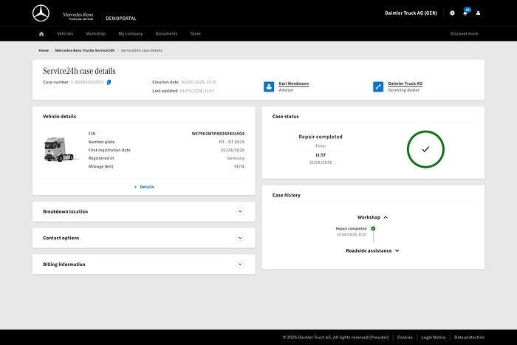Click the green repair completed checkmark circle
The image size is (517, 345).
(x=425, y=149)
